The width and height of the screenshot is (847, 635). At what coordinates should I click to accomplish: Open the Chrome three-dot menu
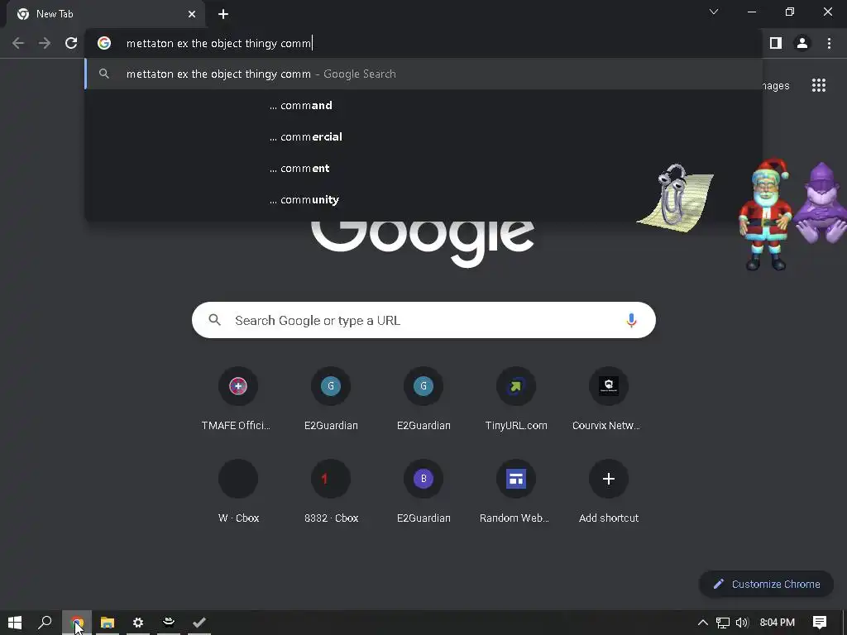[x=829, y=43]
